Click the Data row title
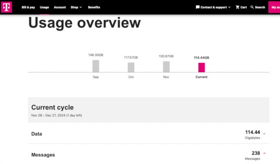Viewport: 280px width, 164px height. (37, 134)
